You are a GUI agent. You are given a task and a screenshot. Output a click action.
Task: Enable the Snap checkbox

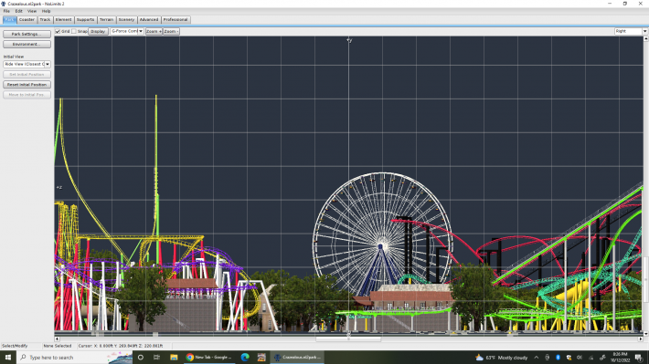point(74,31)
